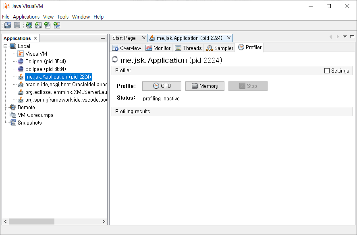Click the disabled Stop button
Screen dimensions: 357x235
(x=248, y=86)
